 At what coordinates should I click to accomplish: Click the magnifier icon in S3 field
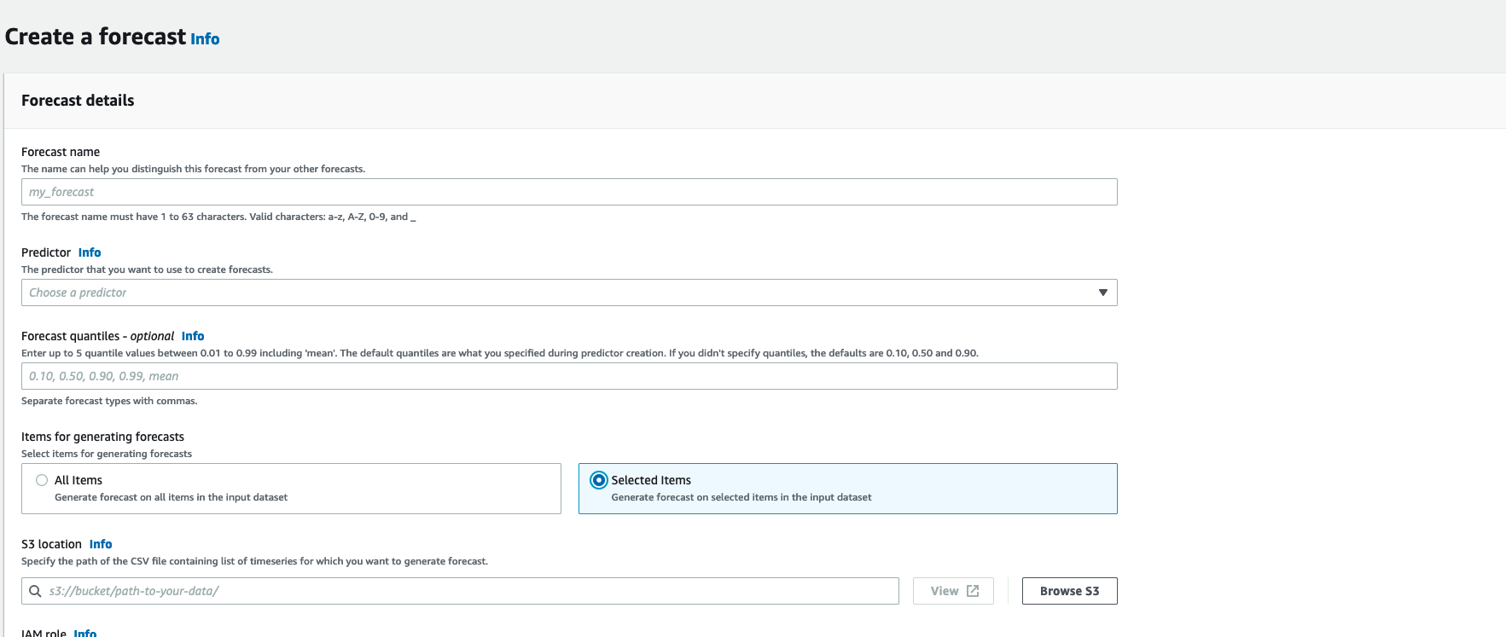point(35,591)
